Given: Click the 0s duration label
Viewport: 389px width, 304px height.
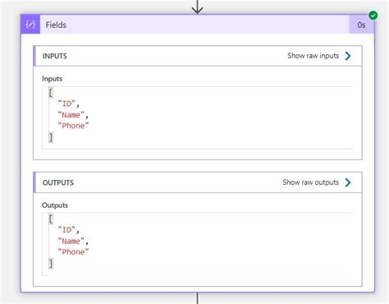Looking at the screenshot, I should pyautogui.click(x=361, y=25).
